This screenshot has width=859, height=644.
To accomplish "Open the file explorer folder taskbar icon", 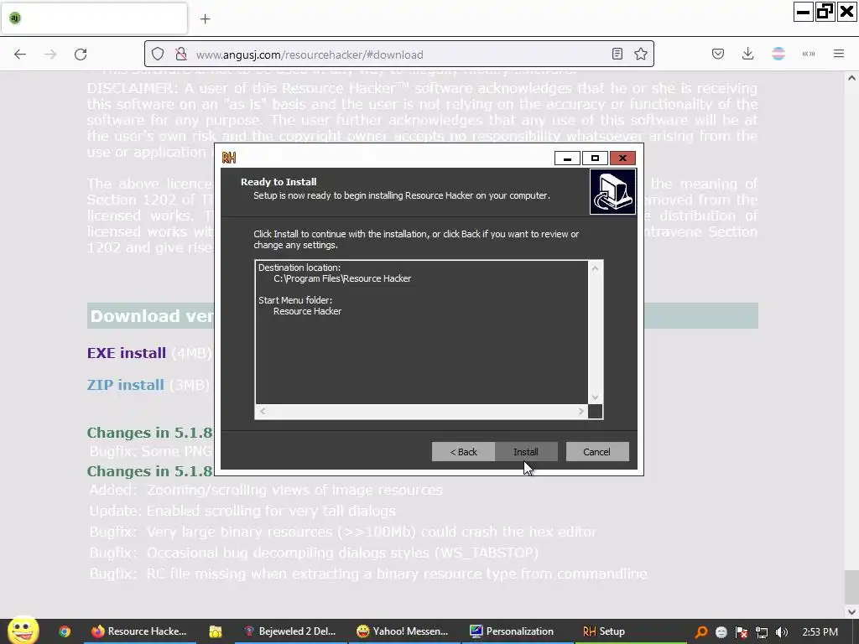I will (216, 631).
